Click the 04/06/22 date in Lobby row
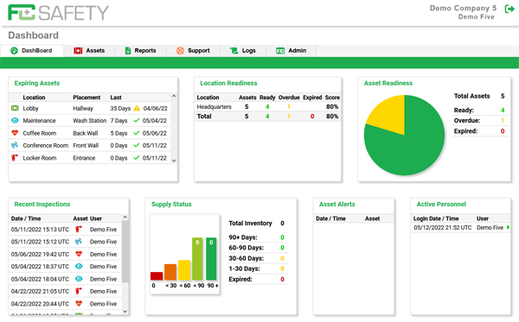This screenshot has height=322, width=519. [x=155, y=108]
